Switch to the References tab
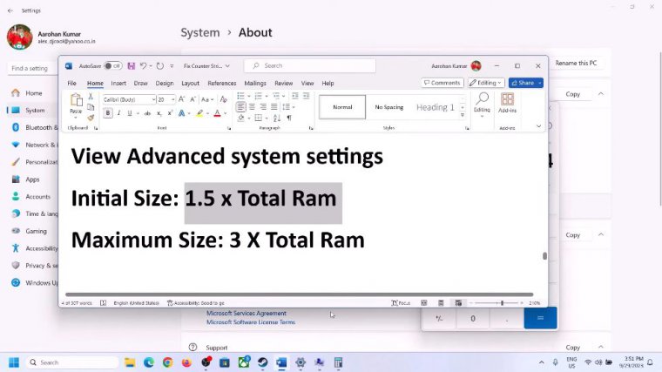662x372 pixels. [x=222, y=84]
